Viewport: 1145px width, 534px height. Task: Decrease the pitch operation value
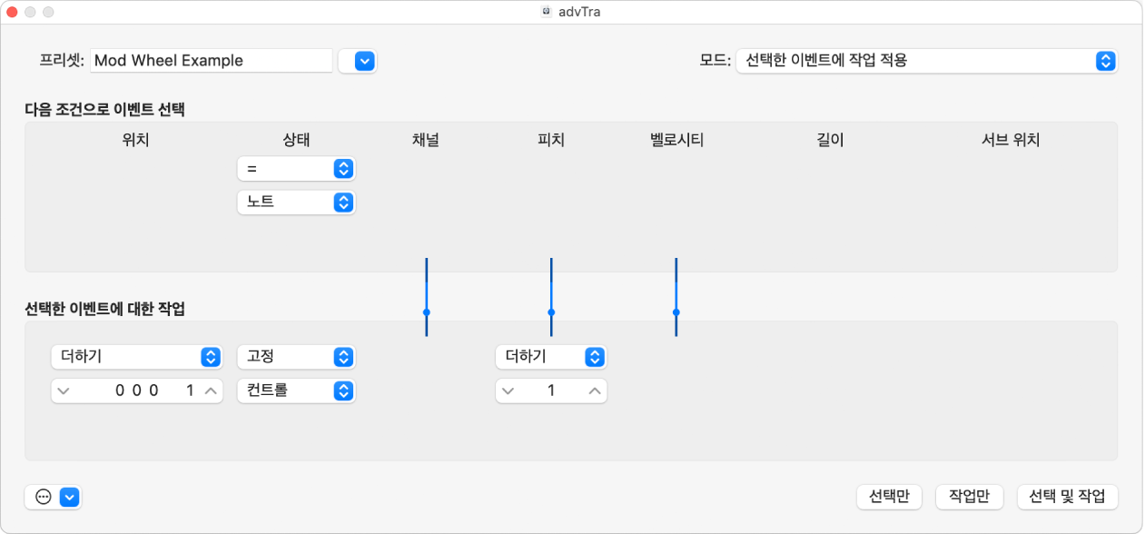click(508, 391)
